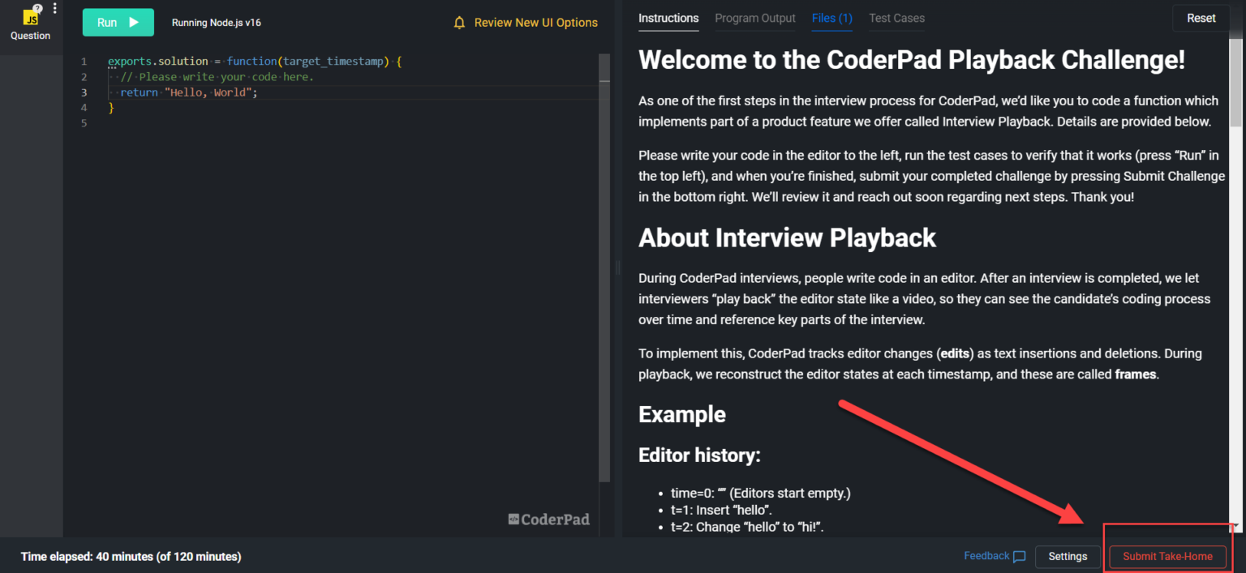Click the CoderPad watermark logo in the editor
The image size is (1246, 573).
tap(549, 519)
